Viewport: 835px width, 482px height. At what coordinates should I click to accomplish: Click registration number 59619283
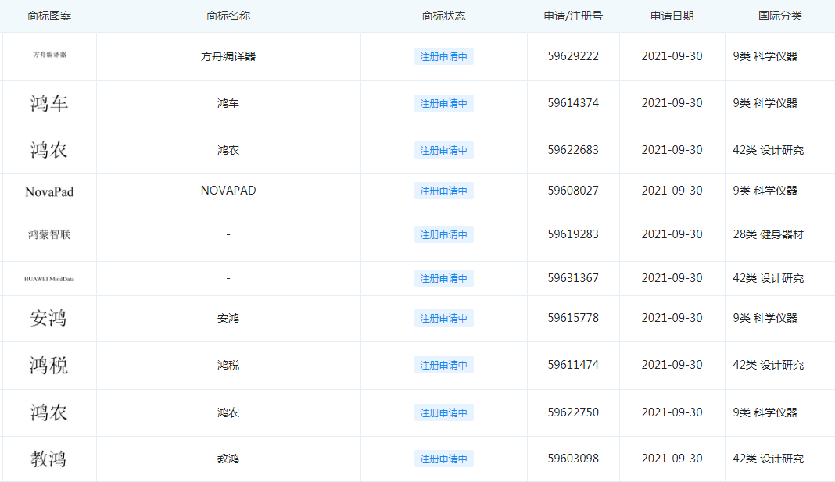573,234
